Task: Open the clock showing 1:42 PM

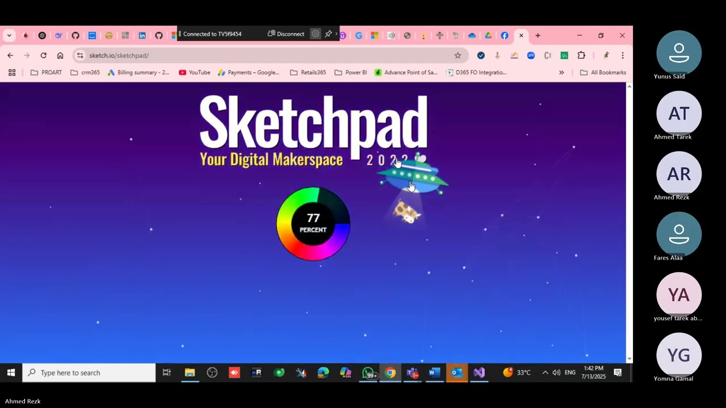Action: [593, 372]
